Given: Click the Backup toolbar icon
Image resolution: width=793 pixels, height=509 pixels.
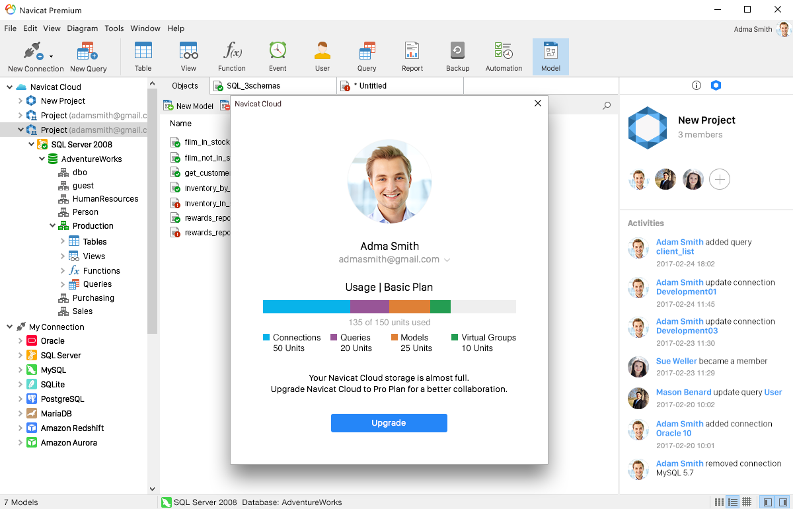Looking at the screenshot, I should (x=457, y=50).
